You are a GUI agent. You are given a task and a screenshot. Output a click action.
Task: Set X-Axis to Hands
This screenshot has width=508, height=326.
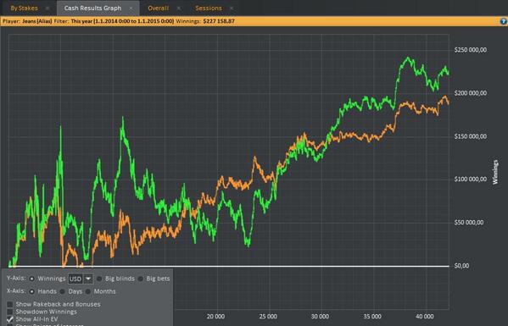(31, 291)
